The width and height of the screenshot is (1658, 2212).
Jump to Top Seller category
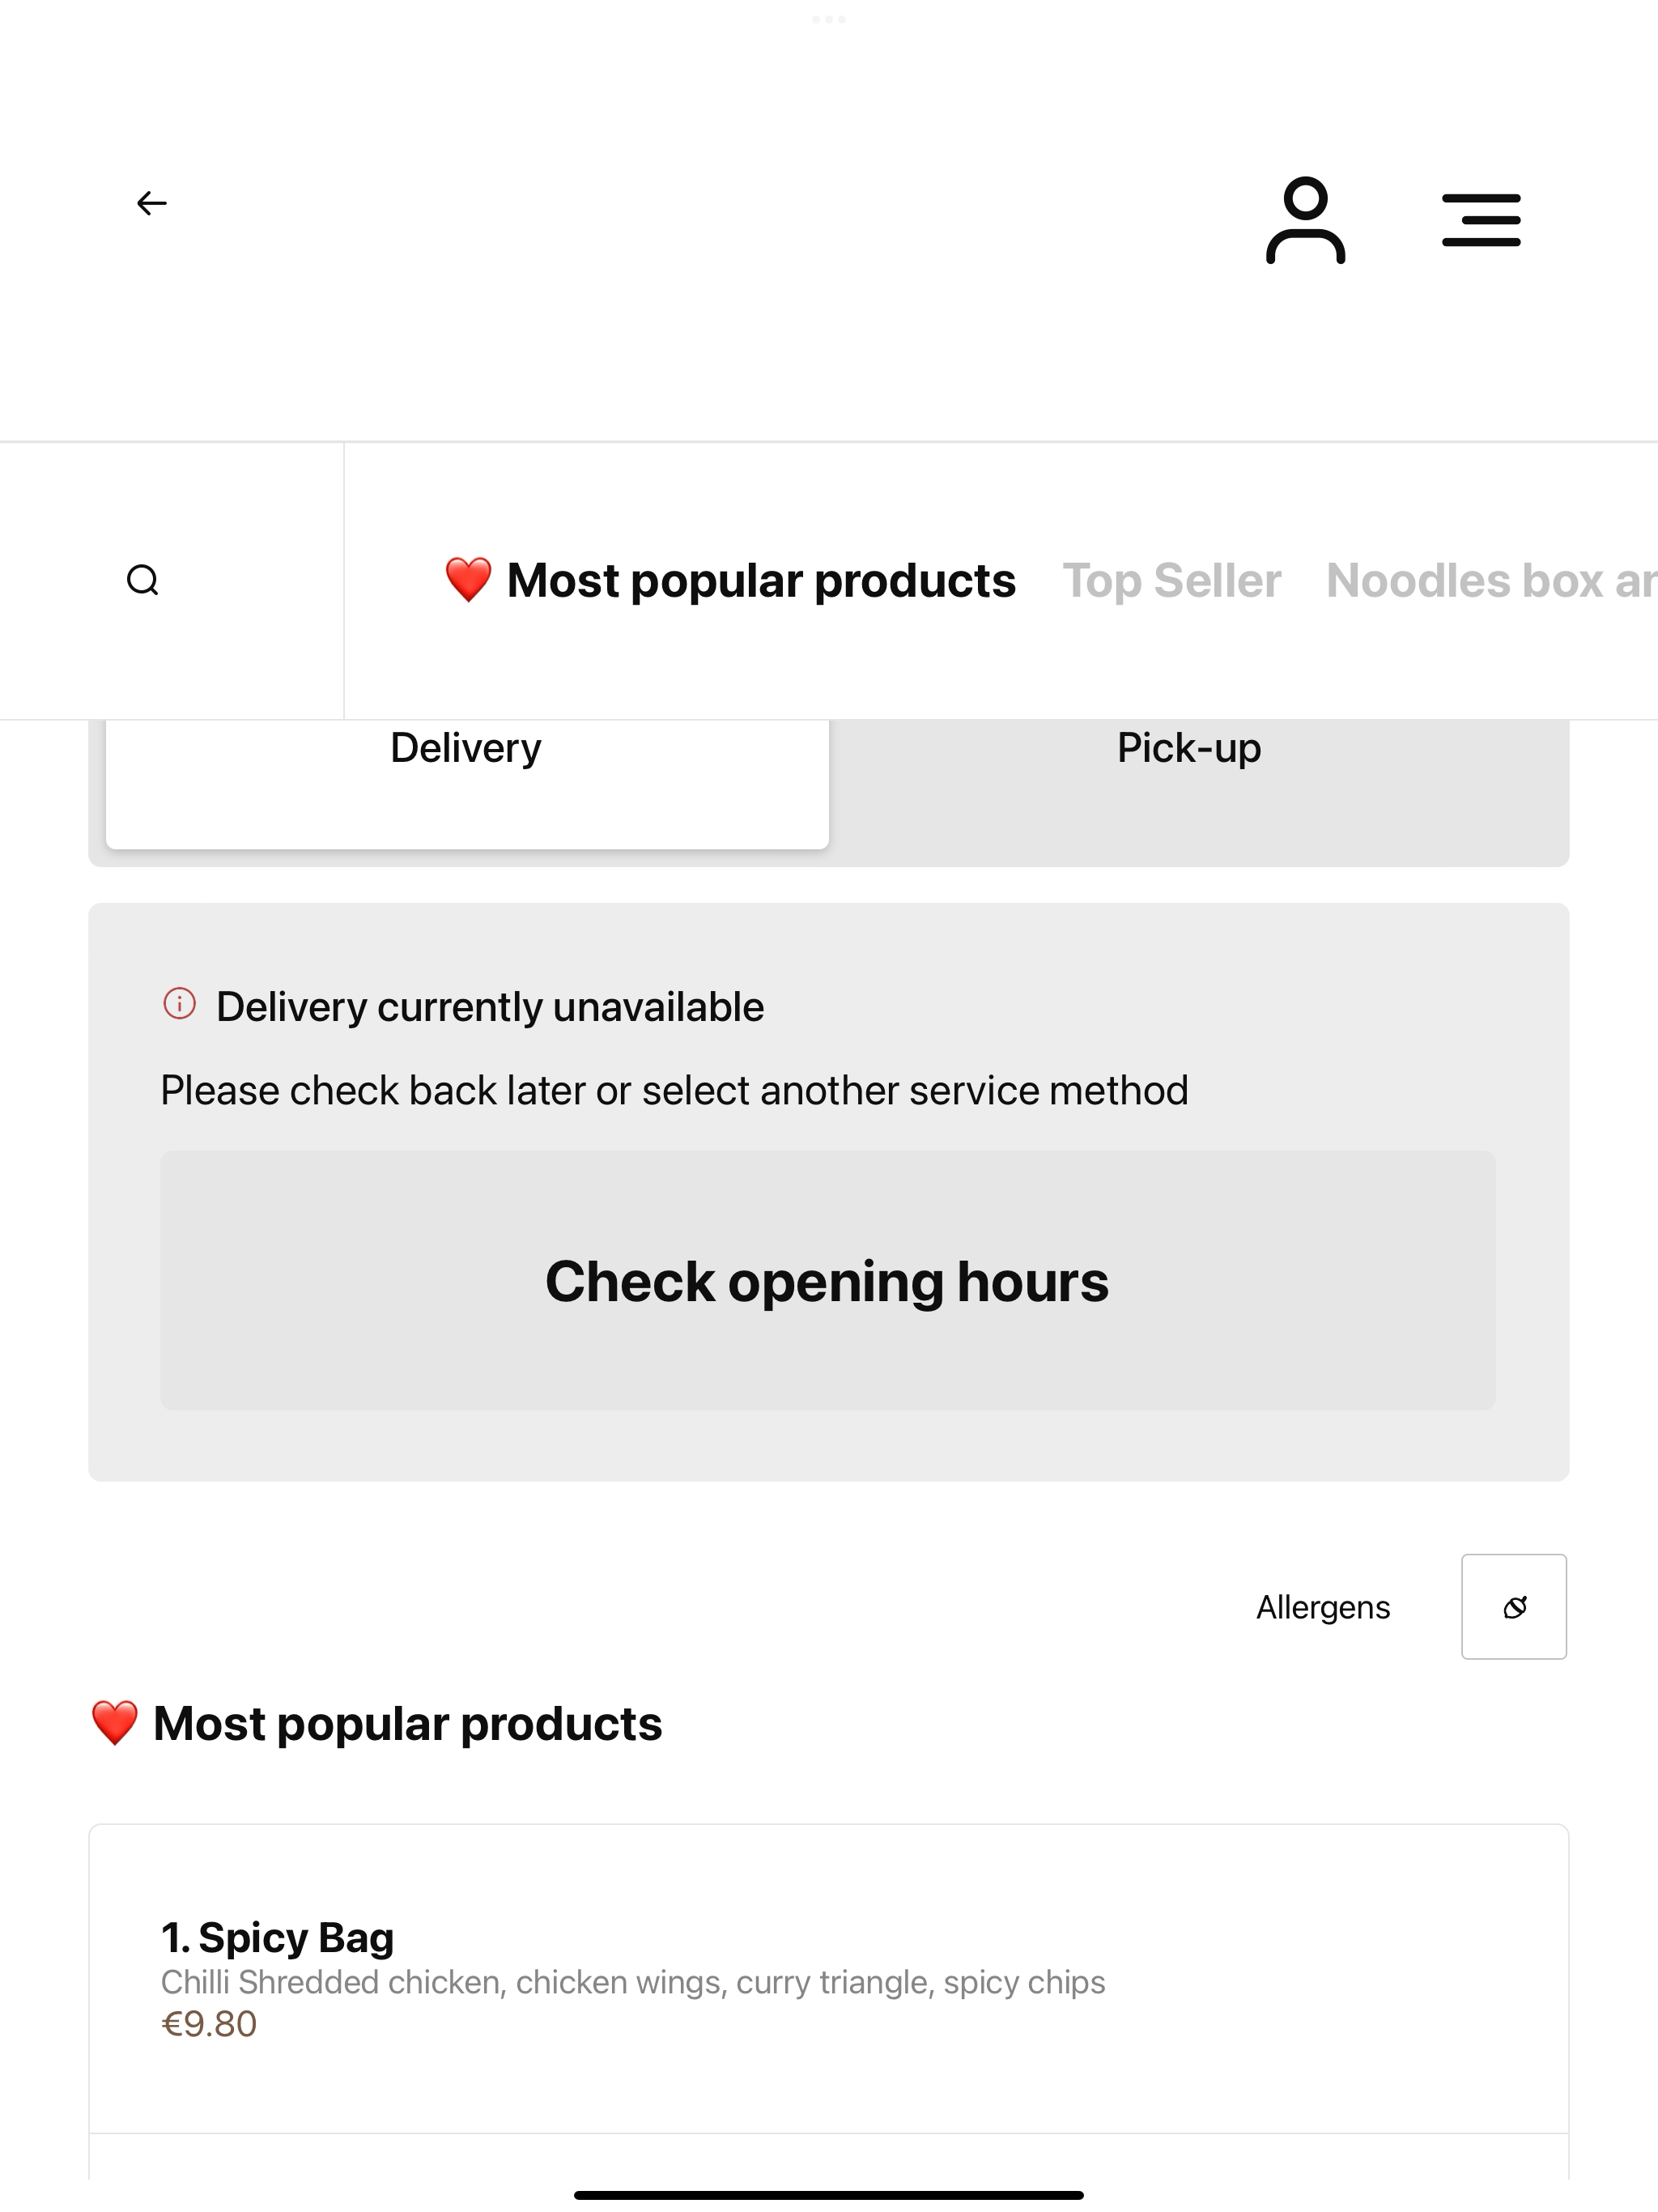click(1171, 580)
